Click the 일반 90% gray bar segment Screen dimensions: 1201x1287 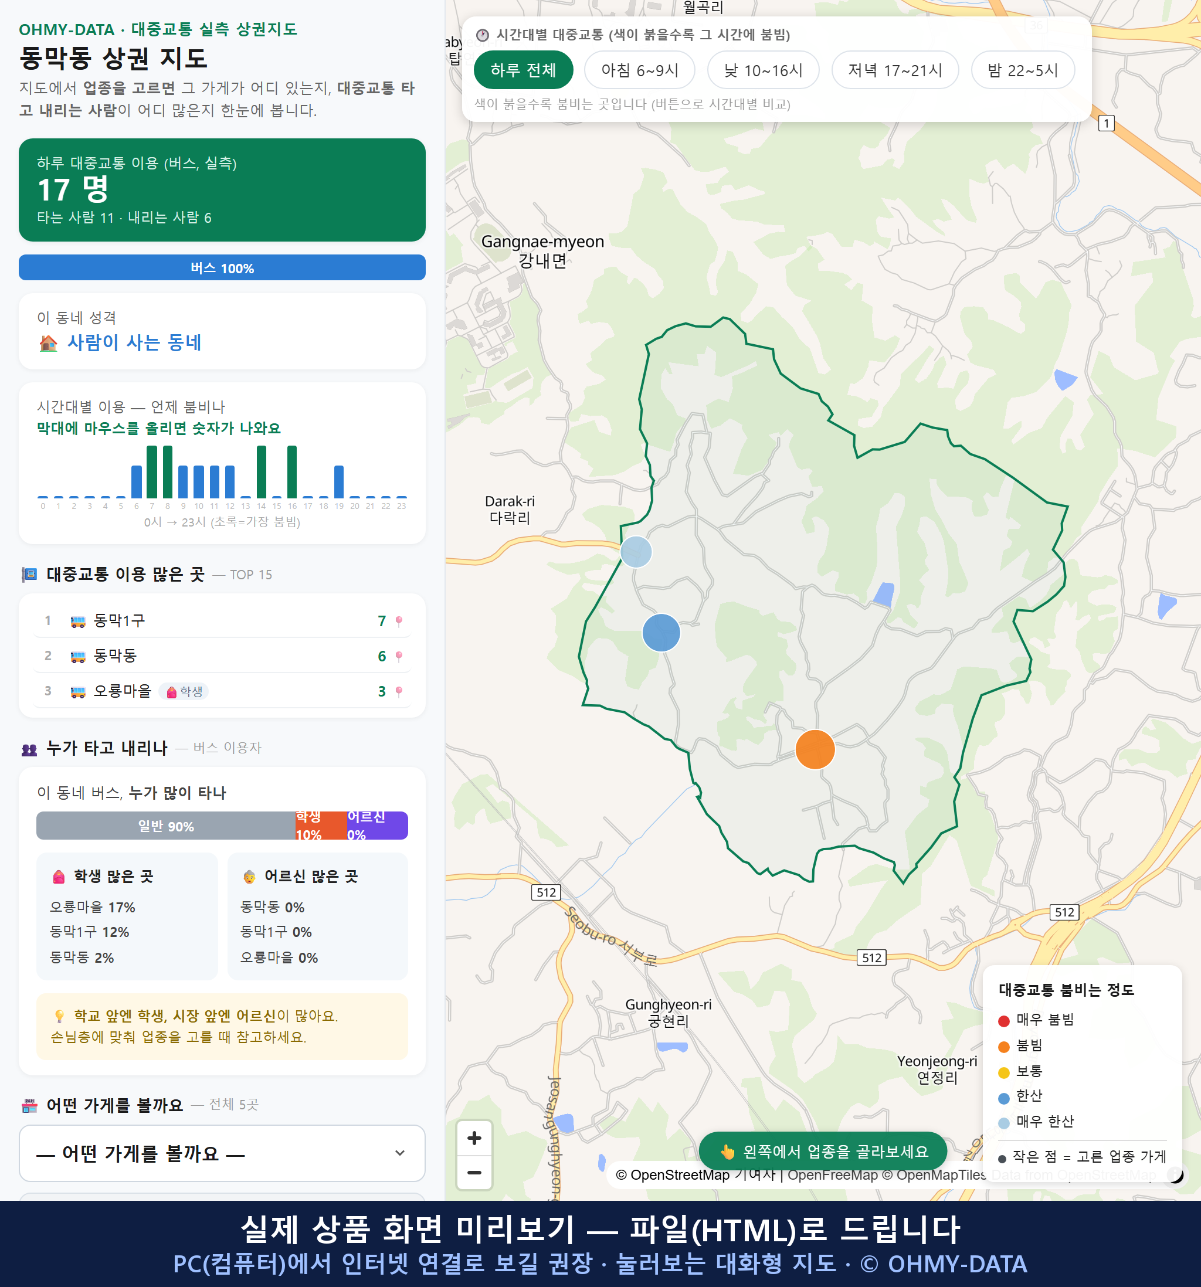(166, 826)
